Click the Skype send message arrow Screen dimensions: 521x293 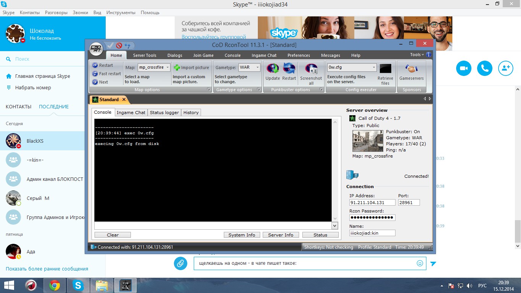[433, 264]
